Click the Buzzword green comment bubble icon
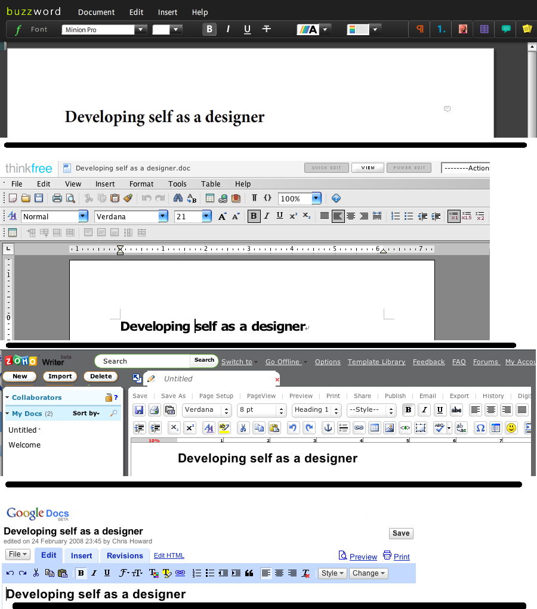 [506, 29]
